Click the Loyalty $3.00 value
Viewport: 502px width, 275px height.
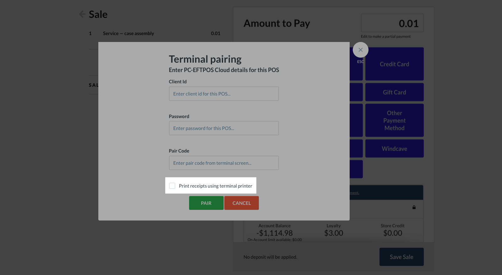pos(334,233)
